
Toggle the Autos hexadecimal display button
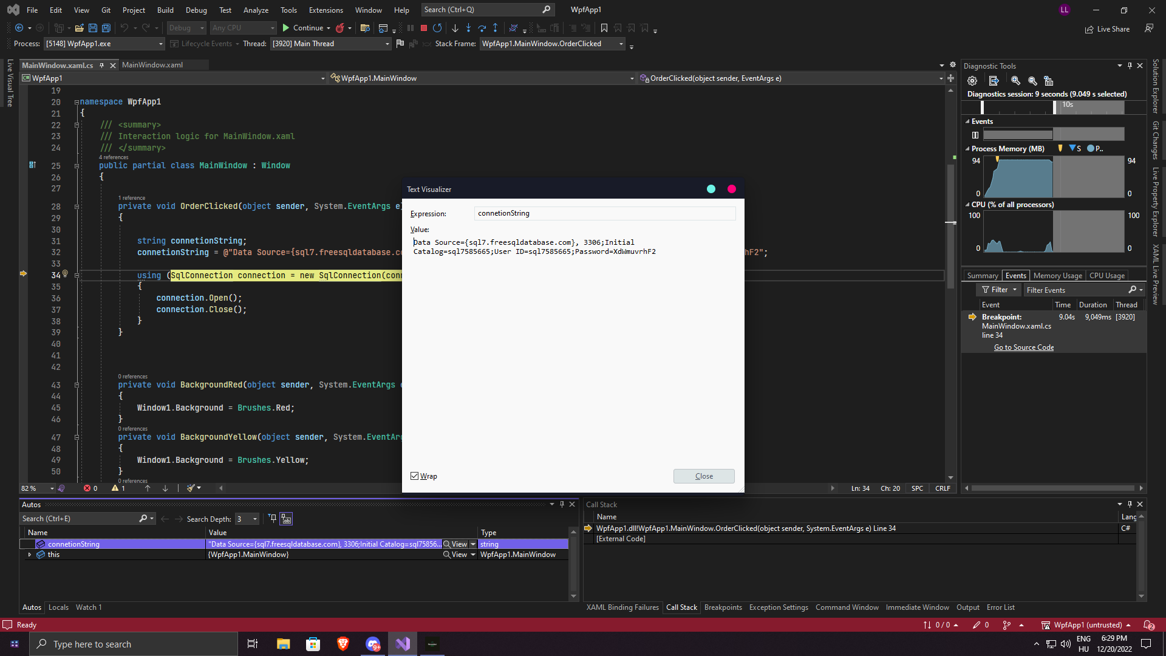pyautogui.click(x=286, y=519)
